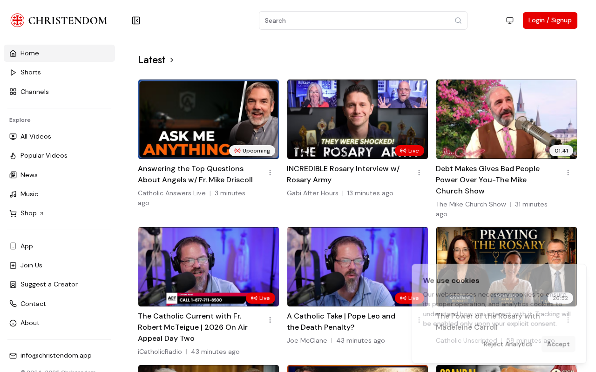Click the Login / Signup button
Image resolution: width=596 pixels, height=372 pixels.
coord(550,20)
